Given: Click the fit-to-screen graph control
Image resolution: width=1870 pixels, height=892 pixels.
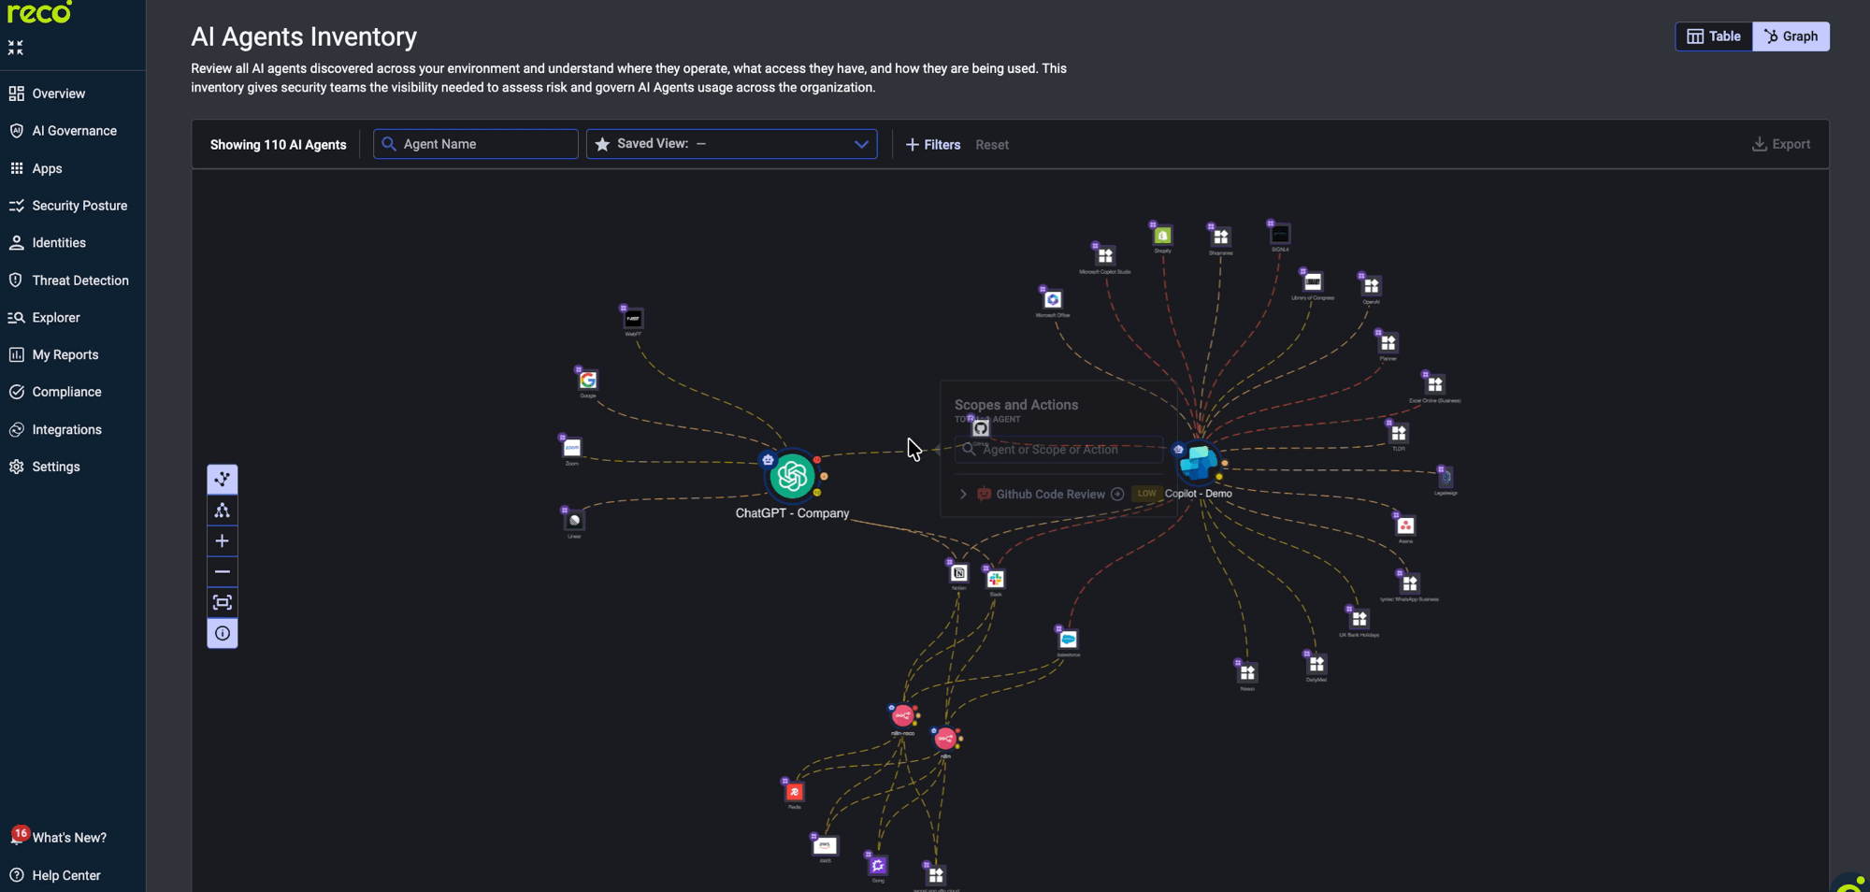Looking at the screenshot, I should tap(223, 602).
